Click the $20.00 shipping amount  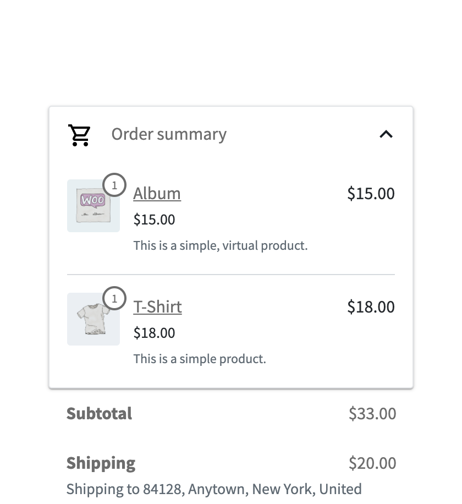tap(372, 463)
